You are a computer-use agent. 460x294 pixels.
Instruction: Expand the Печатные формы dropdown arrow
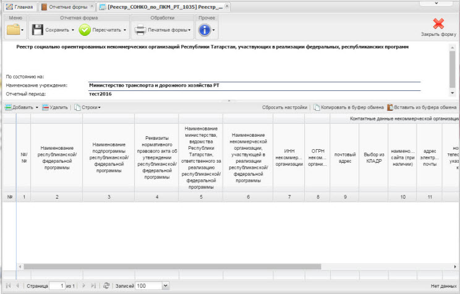point(189,30)
